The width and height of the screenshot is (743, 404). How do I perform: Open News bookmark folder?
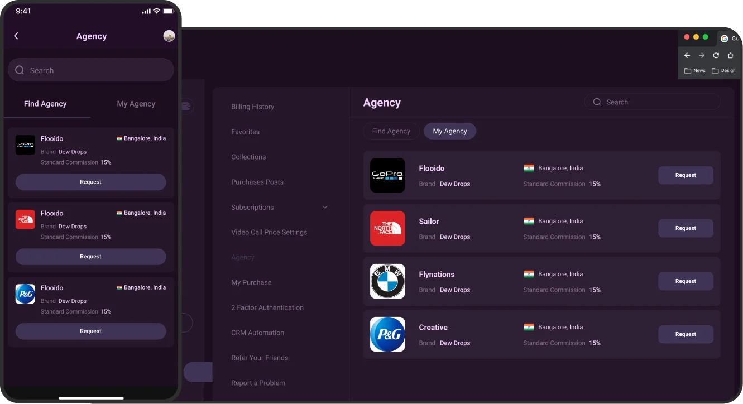[695, 71]
